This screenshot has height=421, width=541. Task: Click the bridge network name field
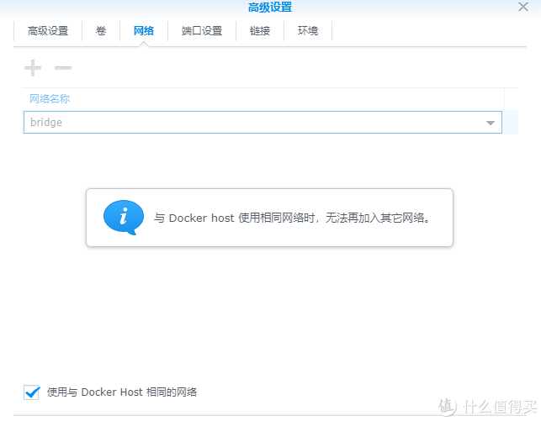pos(263,123)
